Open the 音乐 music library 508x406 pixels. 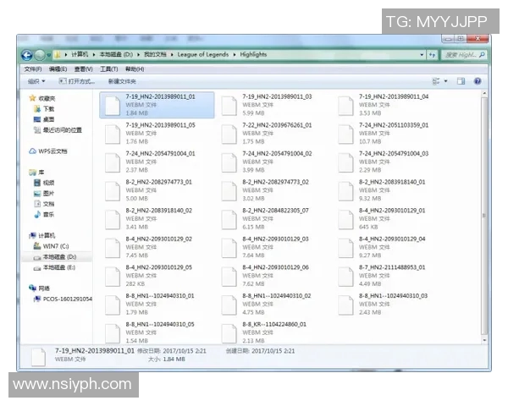[48, 215]
